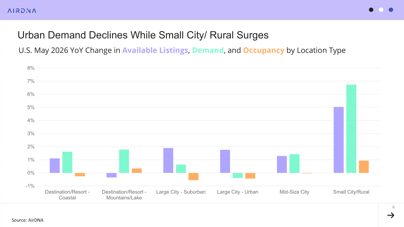
Task: Select Mid-Size City demand bar
Action: click(294, 164)
